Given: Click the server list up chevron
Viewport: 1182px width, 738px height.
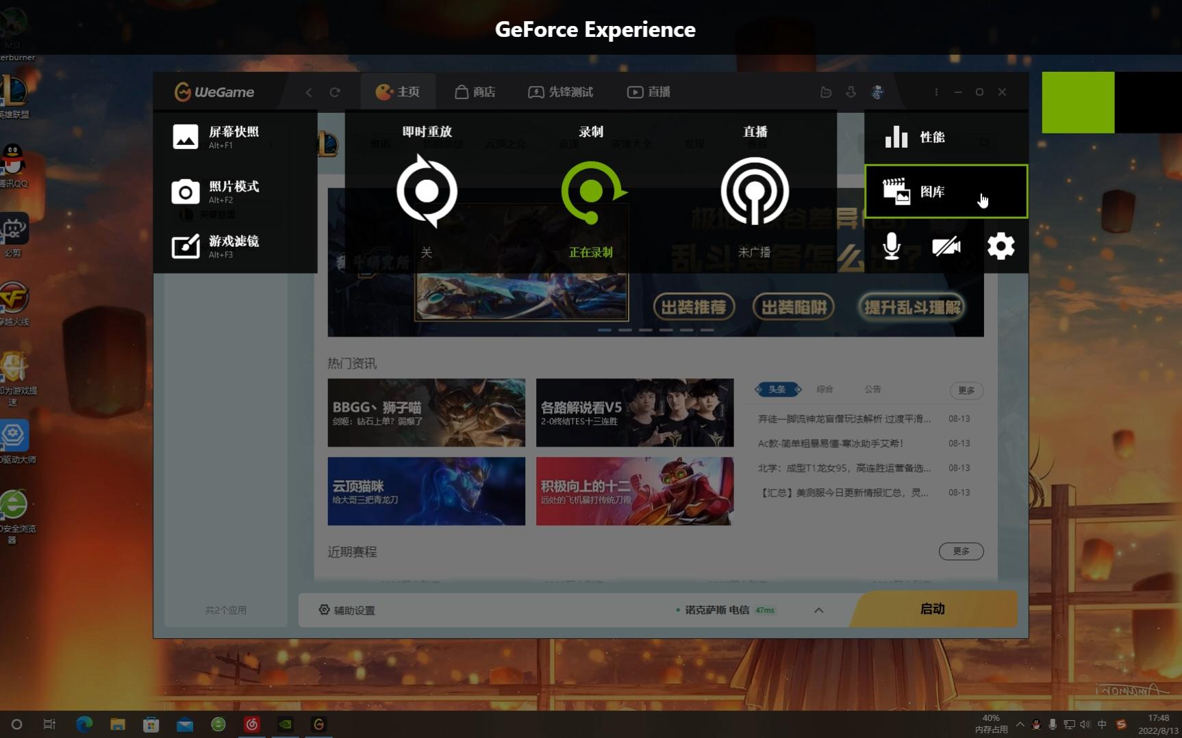Looking at the screenshot, I should point(818,610).
